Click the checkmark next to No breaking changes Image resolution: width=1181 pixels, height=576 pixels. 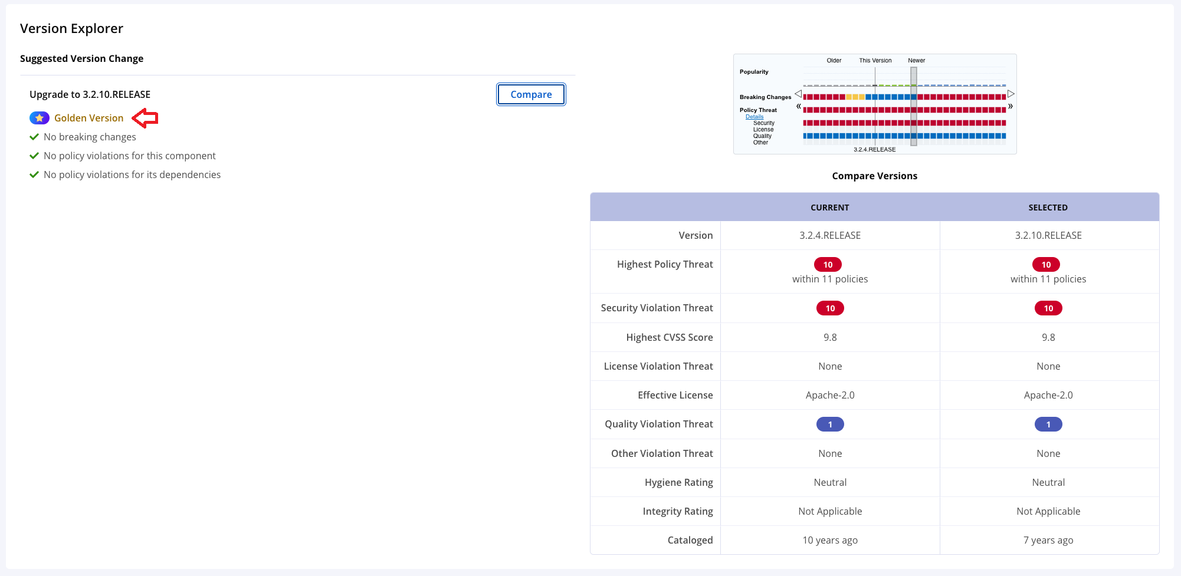point(34,137)
